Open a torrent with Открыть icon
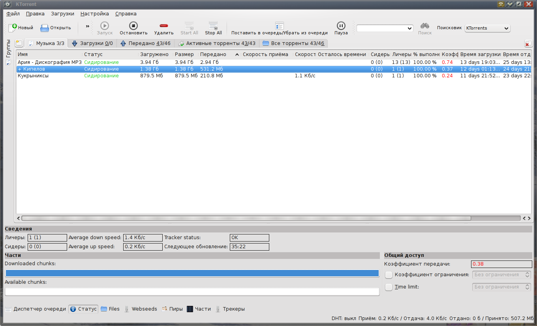The width and height of the screenshot is (537, 326). coord(44,28)
